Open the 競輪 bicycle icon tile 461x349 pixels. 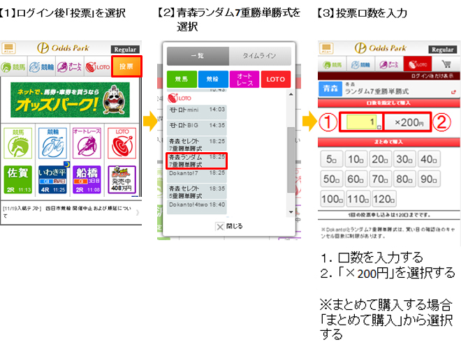[x=52, y=143]
